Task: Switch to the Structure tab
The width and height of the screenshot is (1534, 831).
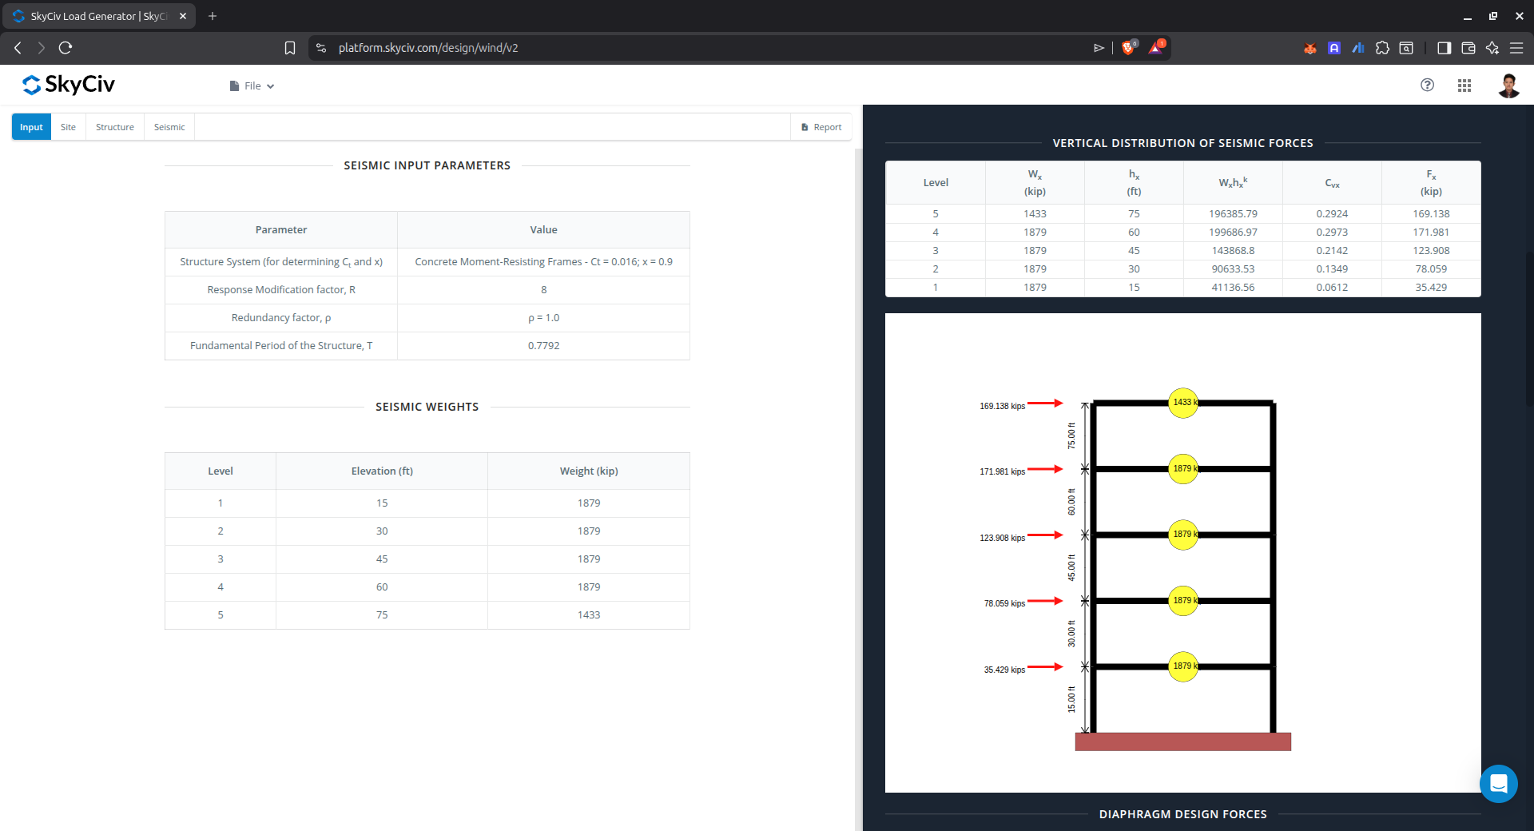Action: click(x=115, y=127)
